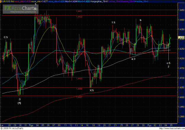
Task: Click date 19 on the time axis
Action: coord(99,125)
